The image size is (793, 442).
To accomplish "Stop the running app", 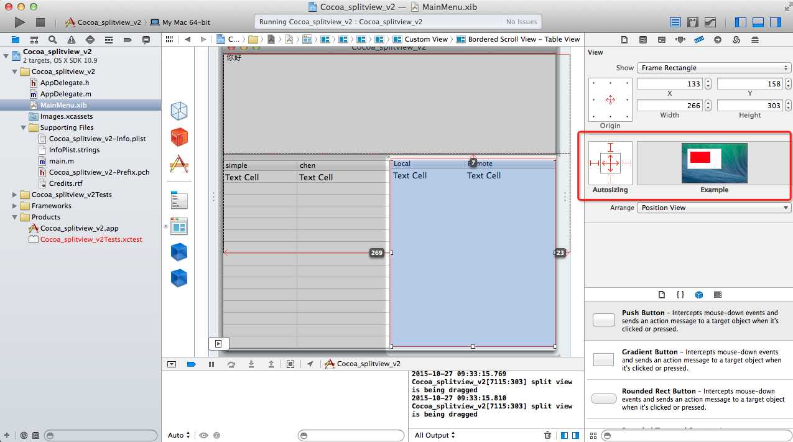I will (x=40, y=22).
